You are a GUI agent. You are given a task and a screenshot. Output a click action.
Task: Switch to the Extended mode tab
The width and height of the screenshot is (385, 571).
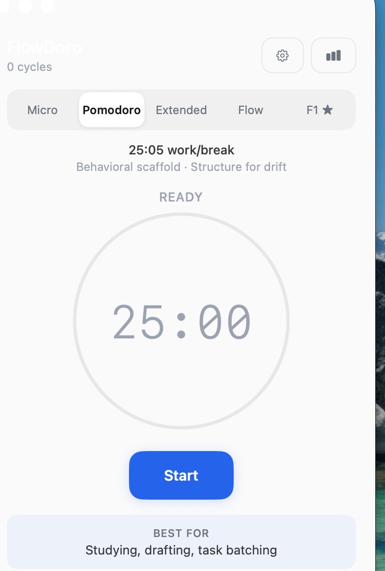181,110
